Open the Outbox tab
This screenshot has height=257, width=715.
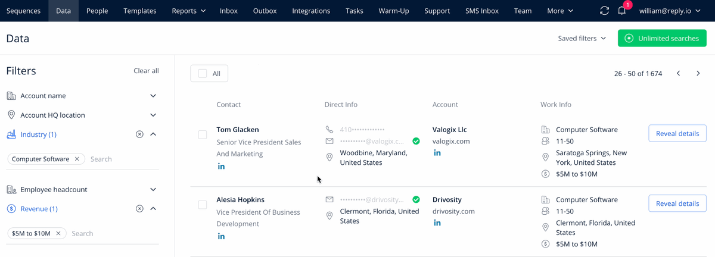[265, 11]
